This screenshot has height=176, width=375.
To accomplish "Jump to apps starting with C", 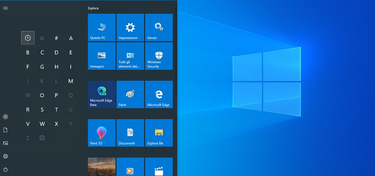I will click(42, 52).
